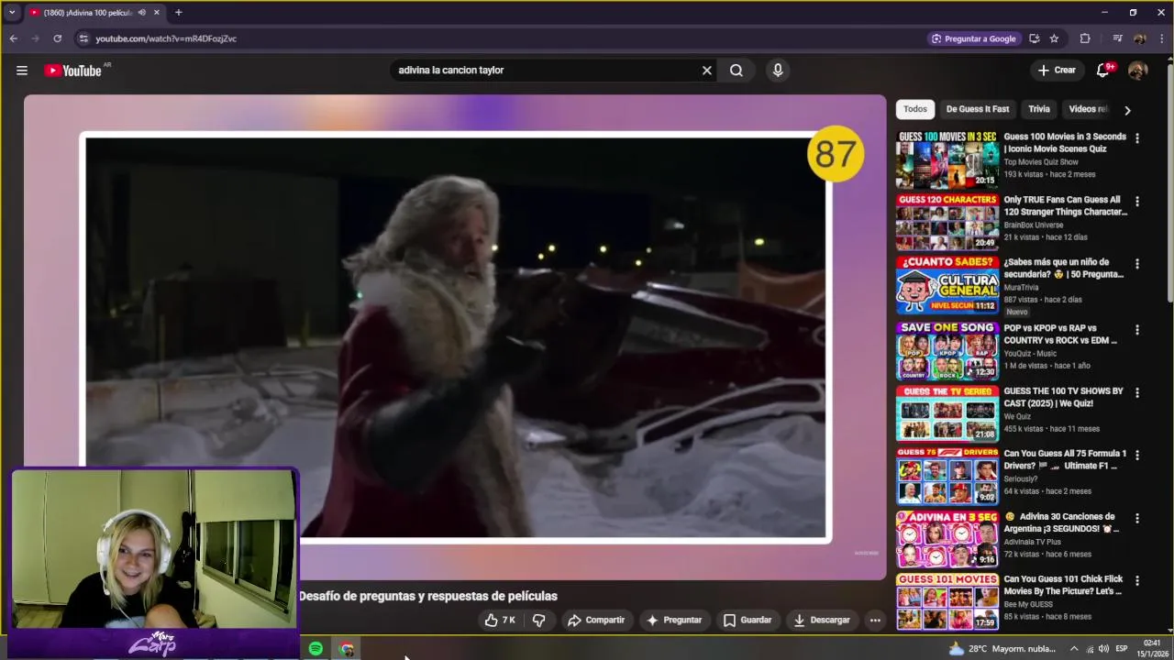Dislike the video with thumbs down
The height and width of the screenshot is (660, 1174).
pyautogui.click(x=538, y=620)
